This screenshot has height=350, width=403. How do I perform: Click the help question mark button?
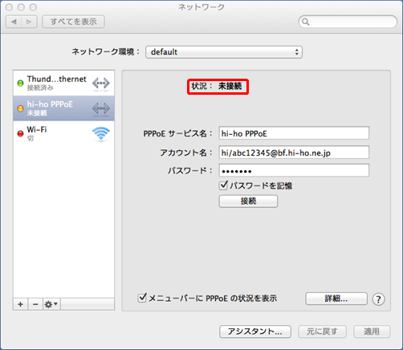pyautogui.click(x=378, y=299)
